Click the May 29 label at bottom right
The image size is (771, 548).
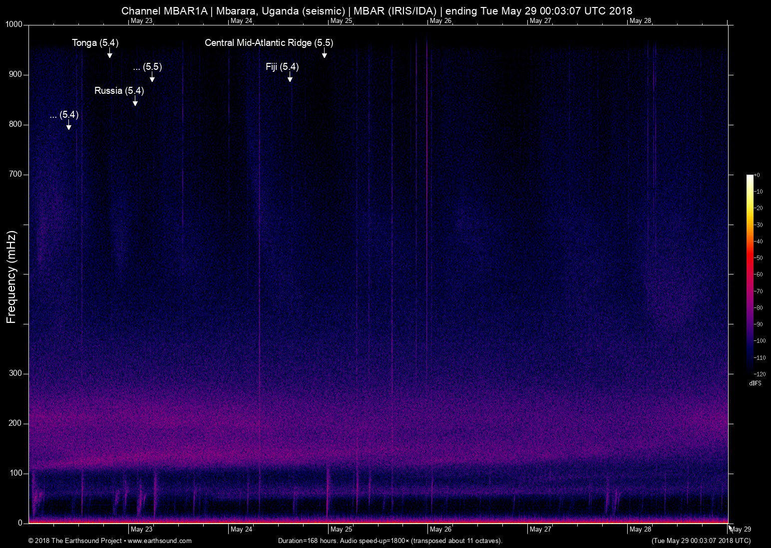[x=740, y=530]
